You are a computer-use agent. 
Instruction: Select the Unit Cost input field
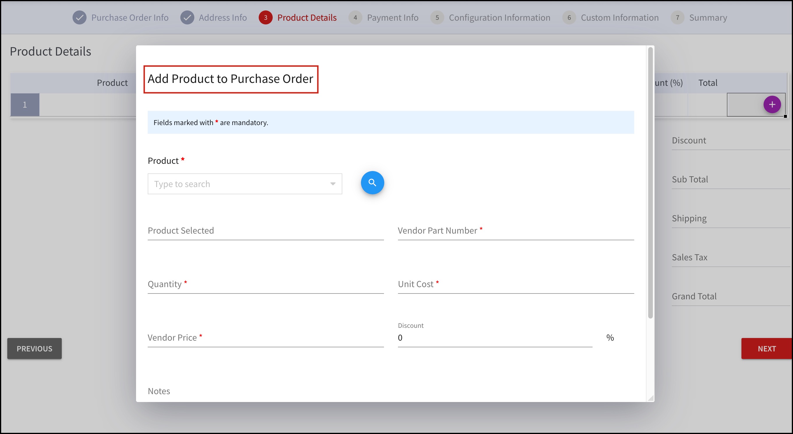516,284
